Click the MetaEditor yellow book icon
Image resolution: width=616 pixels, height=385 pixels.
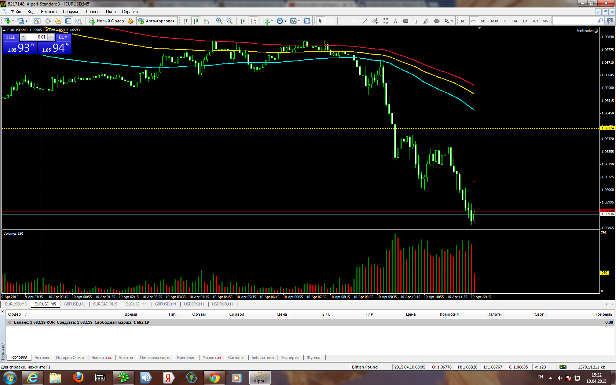tap(131, 21)
